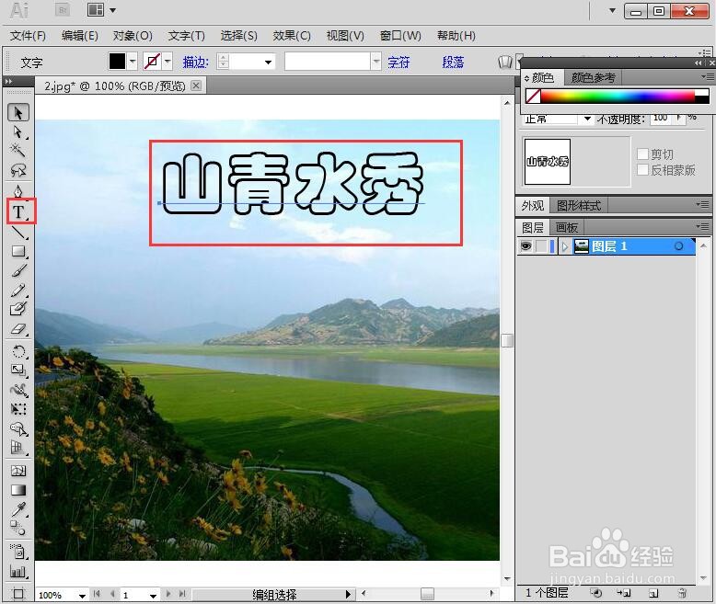Image resolution: width=716 pixels, height=604 pixels.
Task: Open the artboard number dropdown
Action: [x=153, y=596]
